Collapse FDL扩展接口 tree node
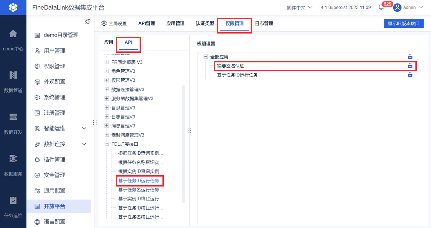The image size is (431, 228). (x=107, y=144)
